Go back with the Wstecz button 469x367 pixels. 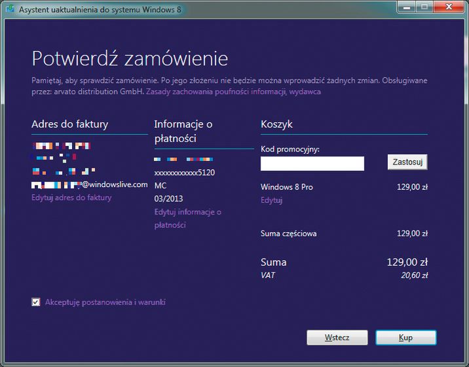(x=337, y=338)
